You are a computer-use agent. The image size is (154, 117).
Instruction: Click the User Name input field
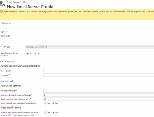(x=99, y=71)
